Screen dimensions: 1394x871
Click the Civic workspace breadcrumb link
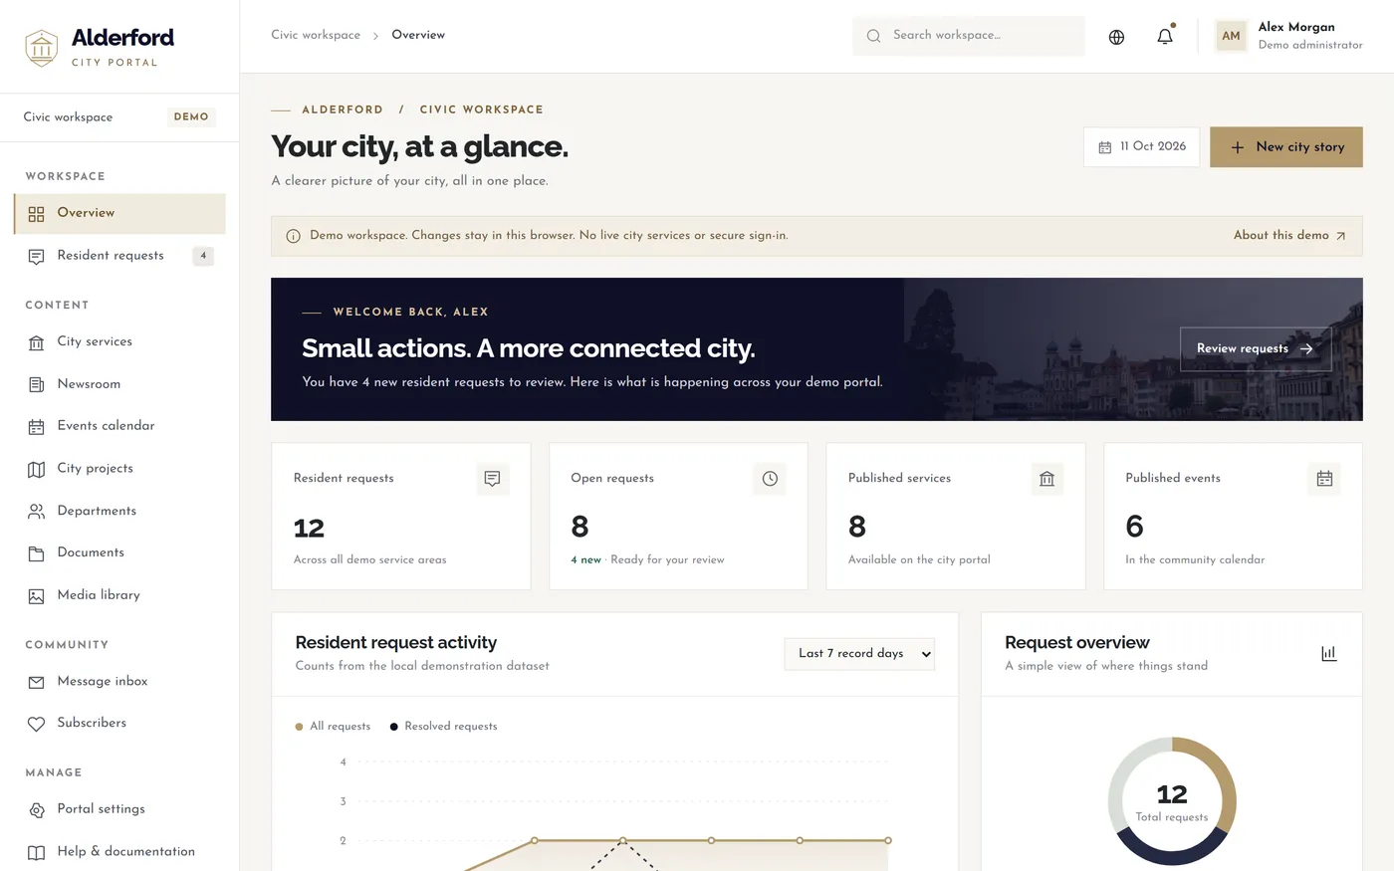(316, 35)
